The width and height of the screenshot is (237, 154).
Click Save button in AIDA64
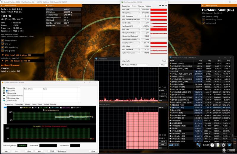pos(39,151)
